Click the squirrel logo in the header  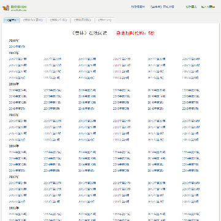pyautogui.click(x=6, y=8)
